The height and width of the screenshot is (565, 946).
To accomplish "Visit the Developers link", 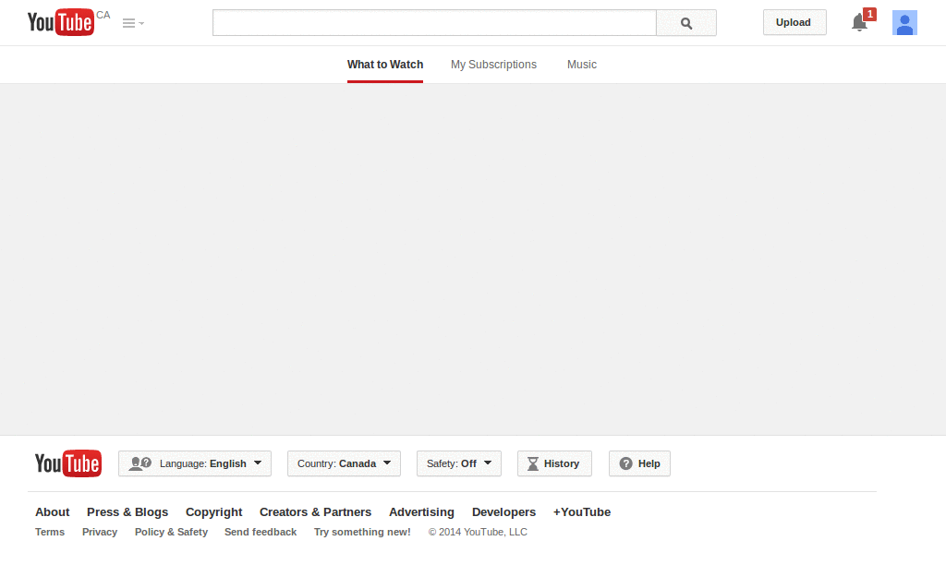I will [503, 512].
